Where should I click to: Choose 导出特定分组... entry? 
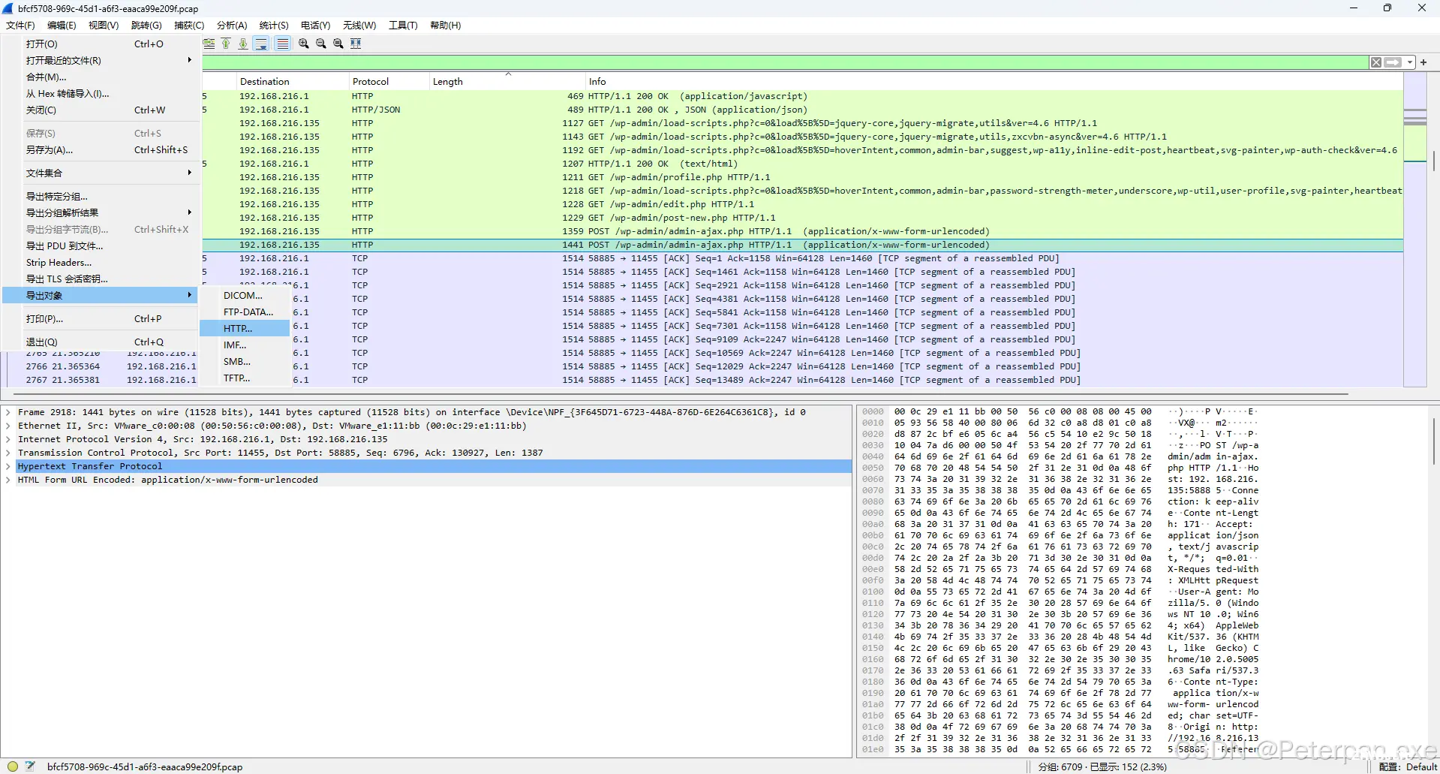point(101,197)
